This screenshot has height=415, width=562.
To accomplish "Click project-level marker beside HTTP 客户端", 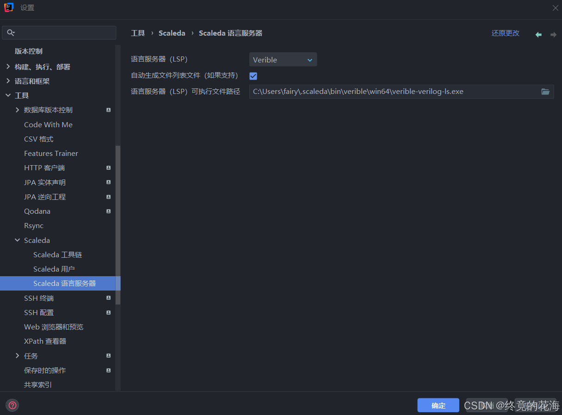I will click(108, 168).
